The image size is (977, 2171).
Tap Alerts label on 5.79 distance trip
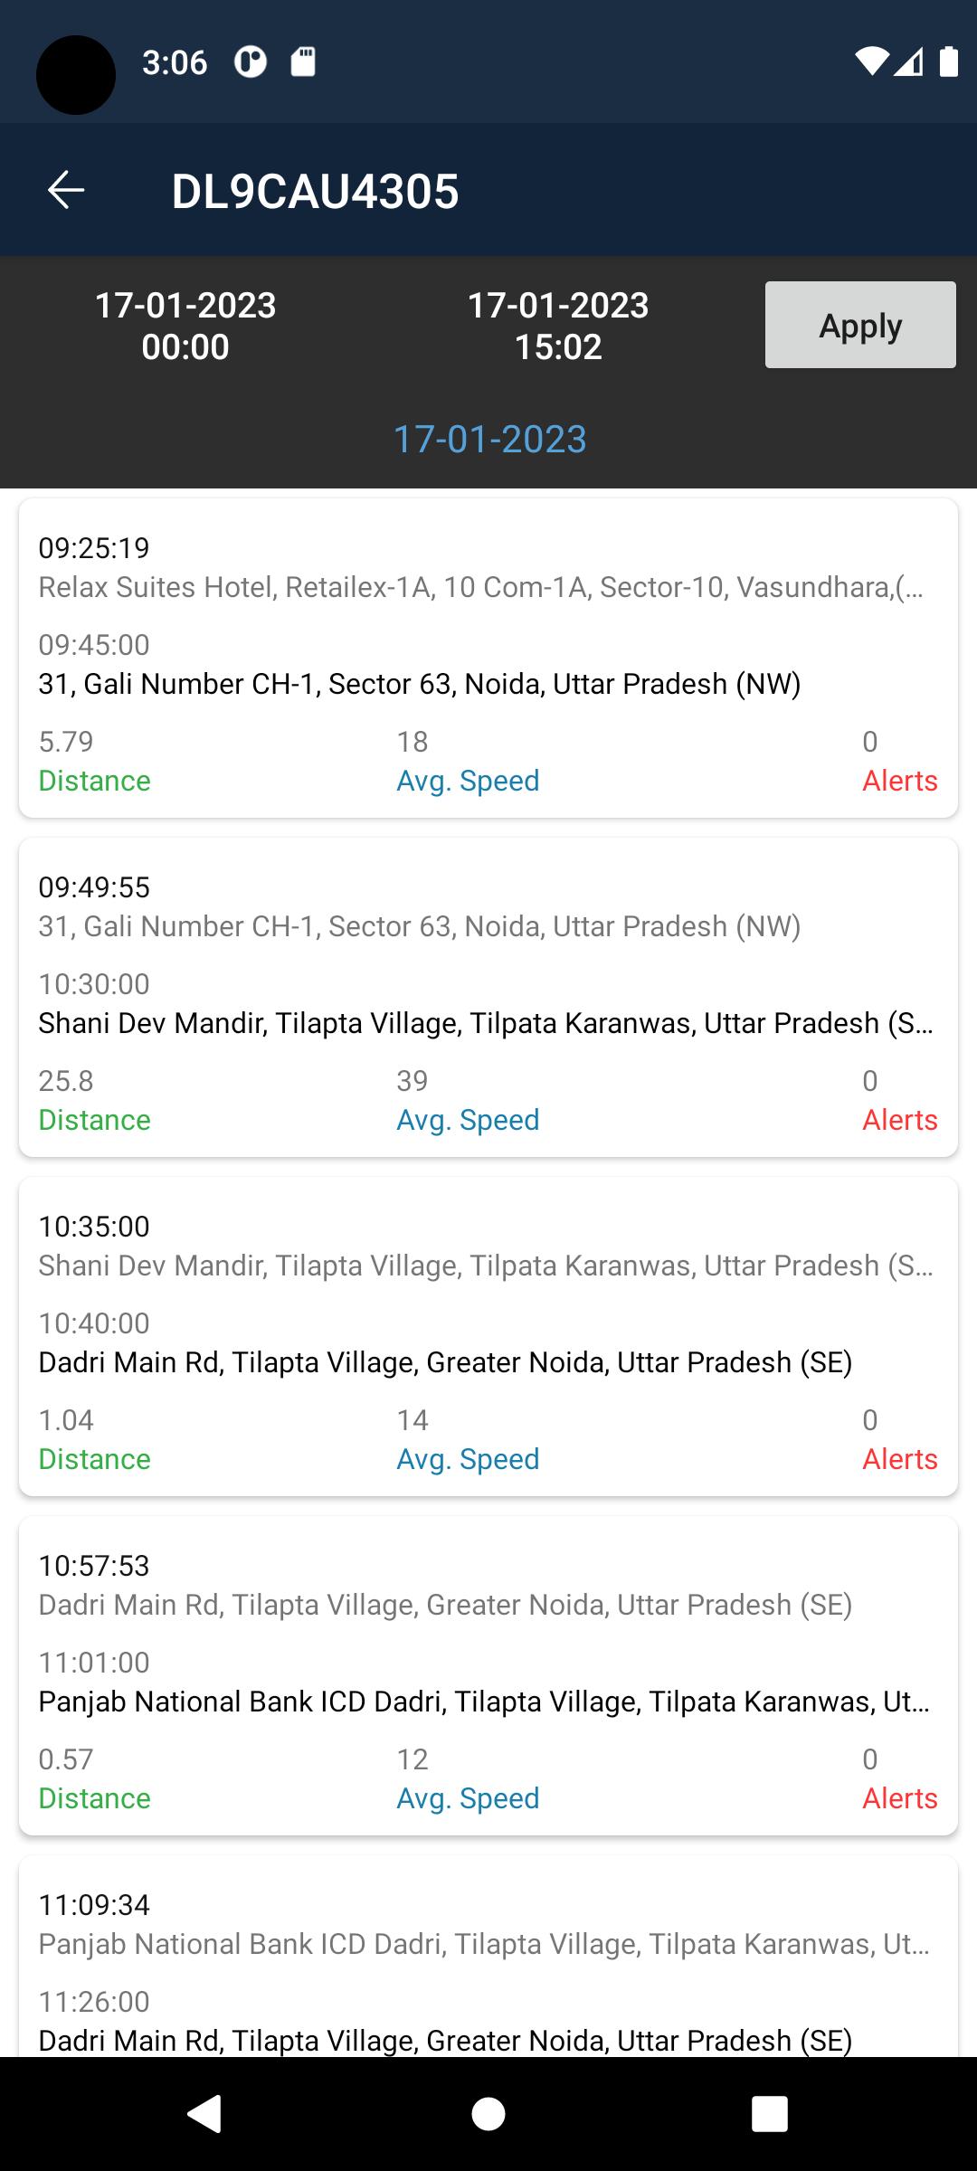pos(899,781)
